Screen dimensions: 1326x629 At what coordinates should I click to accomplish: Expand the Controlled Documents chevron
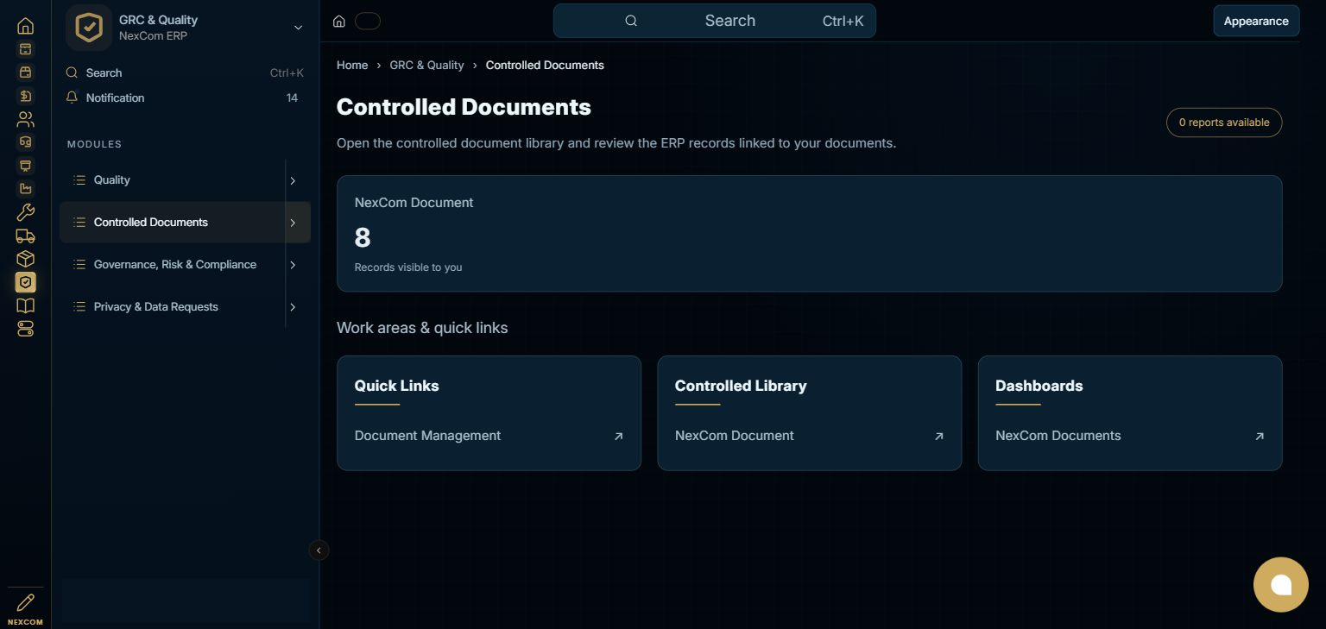(293, 223)
